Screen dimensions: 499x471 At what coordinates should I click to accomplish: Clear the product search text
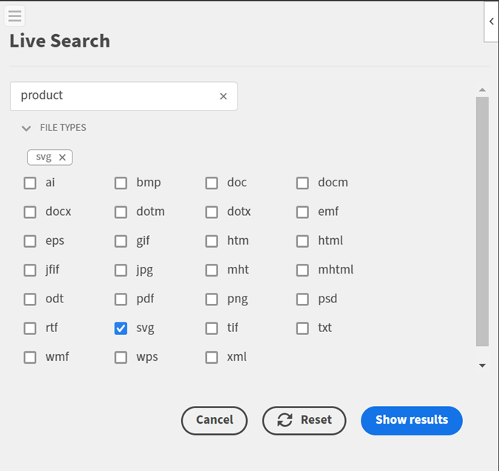(x=223, y=96)
